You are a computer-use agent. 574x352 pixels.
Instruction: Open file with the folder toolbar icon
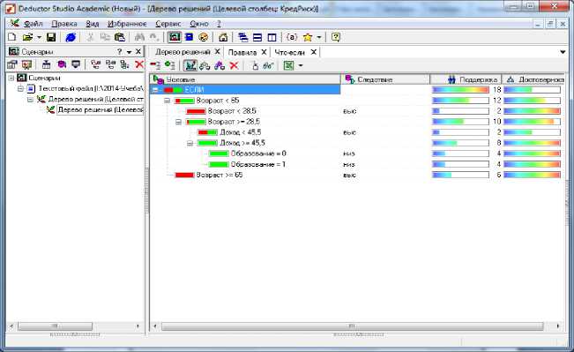tap(27, 37)
